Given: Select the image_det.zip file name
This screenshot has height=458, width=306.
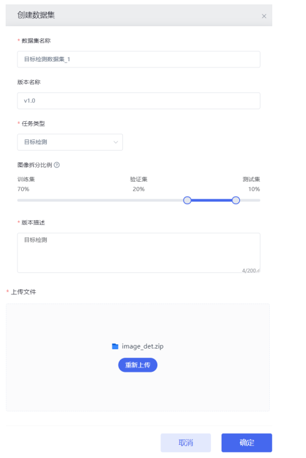Looking at the screenshot, I should click(142, 346).
